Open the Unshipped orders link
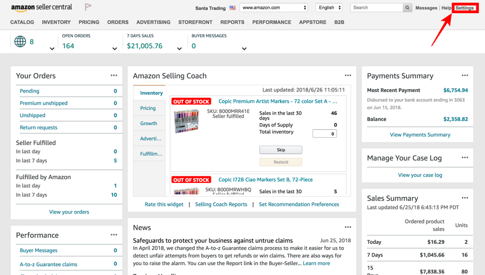485x275 pixels. click(32, 116)
